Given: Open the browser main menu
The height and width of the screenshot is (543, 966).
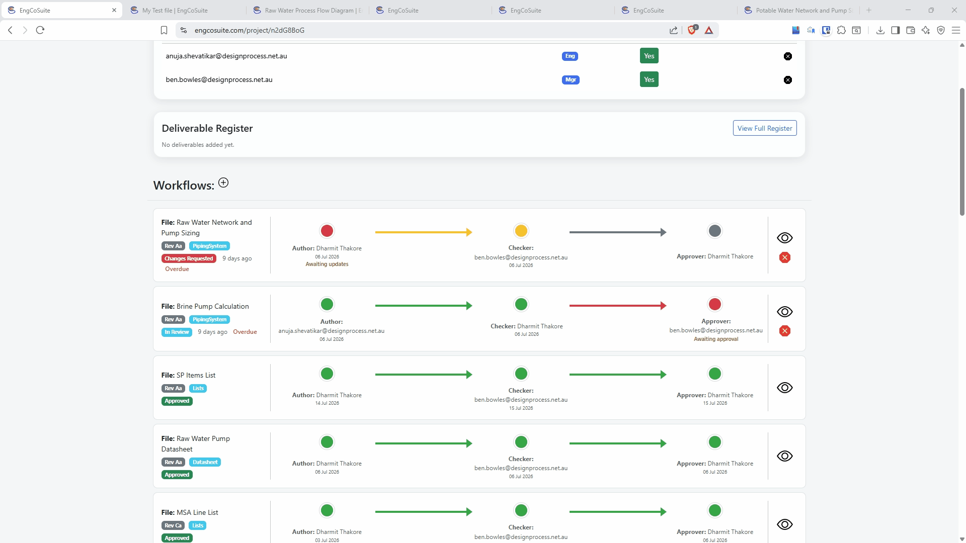Looking at the screenshot, I should [x=955, y=30].
